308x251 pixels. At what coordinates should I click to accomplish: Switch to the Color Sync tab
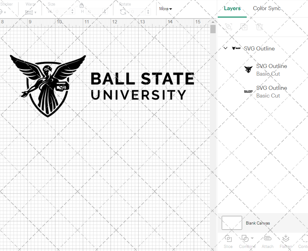pos(267,8)
